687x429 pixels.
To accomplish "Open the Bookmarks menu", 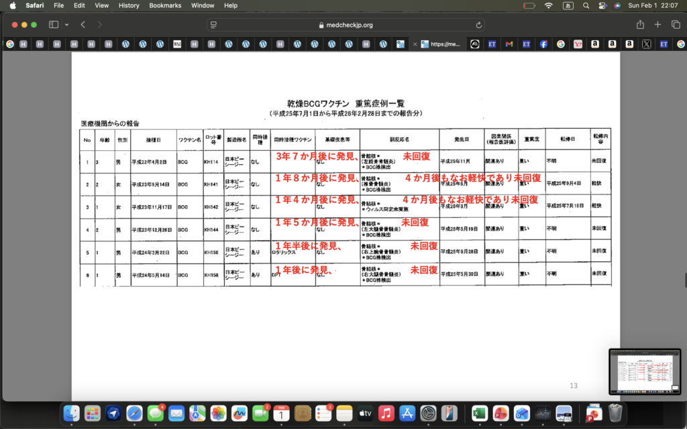I will (x=165, y=5).
